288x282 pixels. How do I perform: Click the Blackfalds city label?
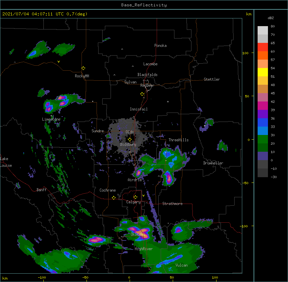coord(147,75)
